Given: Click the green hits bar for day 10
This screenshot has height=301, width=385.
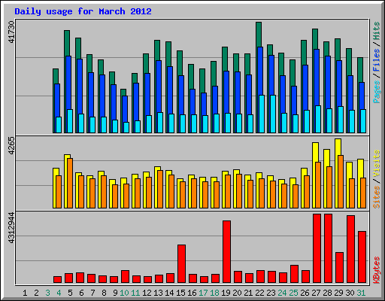Looking at the screenshot, I should click(123, 93).
